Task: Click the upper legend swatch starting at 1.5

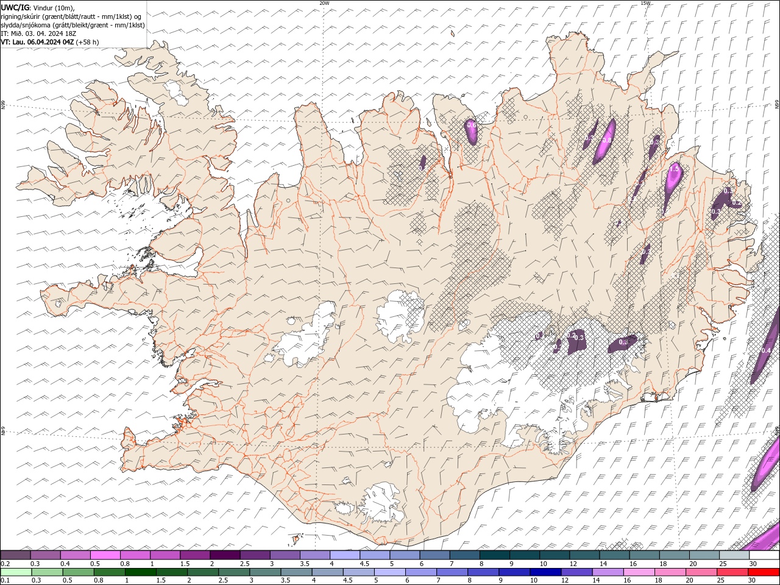Action: pyautogui.click(x=194, y=555)
